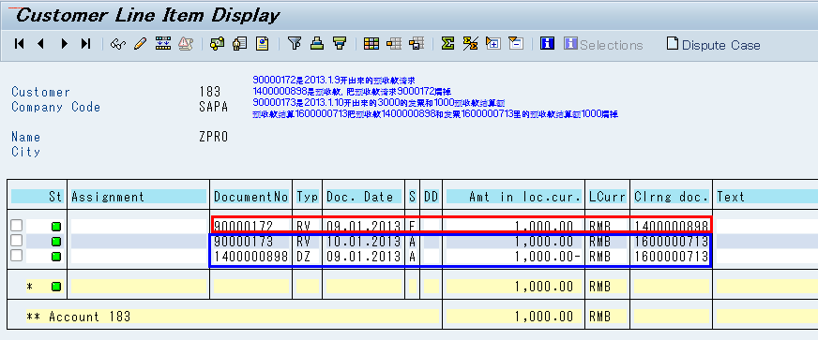Set a filter using the funnel icon
The width and height of the screenshot is (818, 340).
coord(295,43)
